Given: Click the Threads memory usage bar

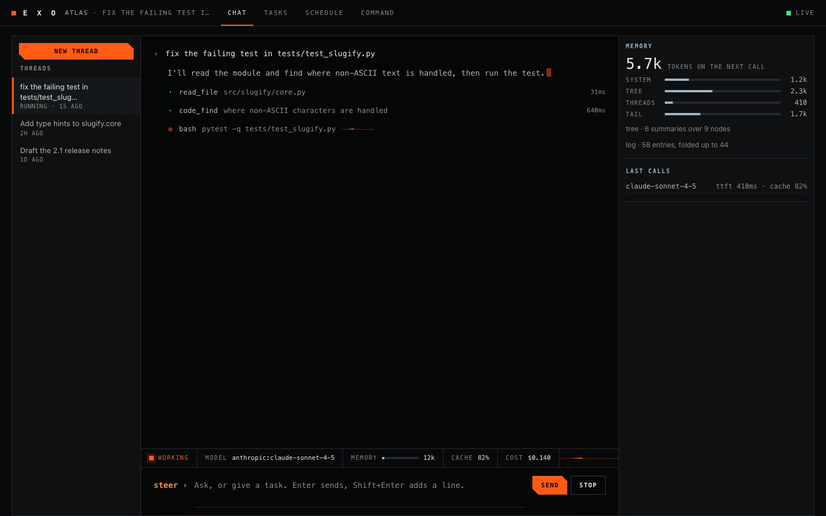Looking at the screenshot, I should coord(723,103).
